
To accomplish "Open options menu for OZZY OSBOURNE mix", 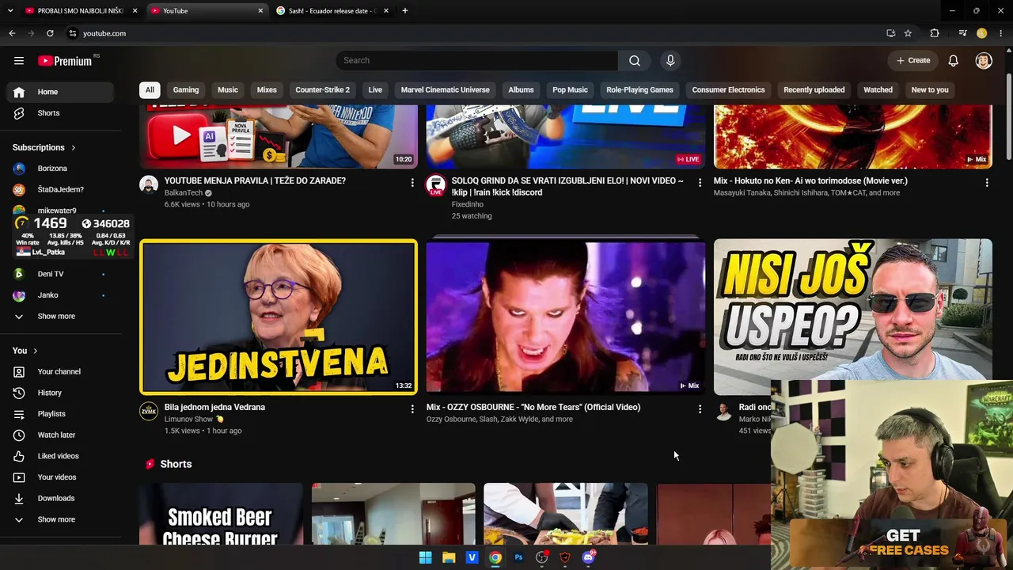I will pyautogui.click(x=700, y=409).
